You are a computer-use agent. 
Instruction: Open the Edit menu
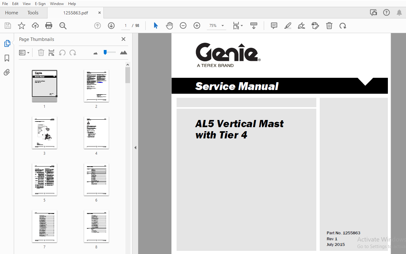coord(15,3)
